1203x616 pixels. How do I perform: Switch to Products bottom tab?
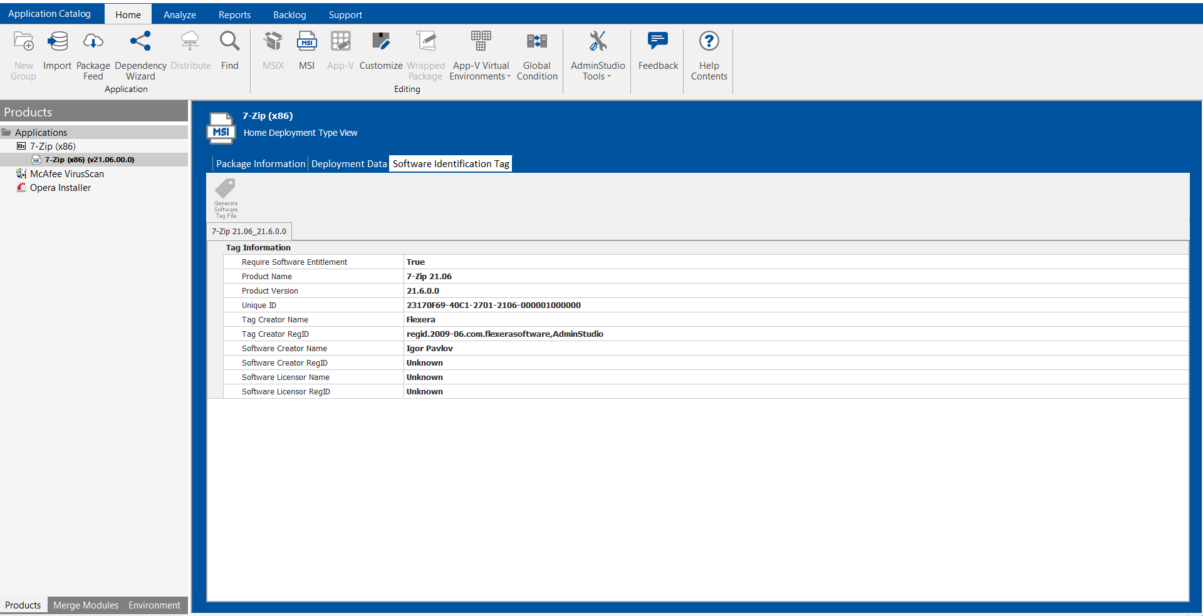click(x=23, y=605)
